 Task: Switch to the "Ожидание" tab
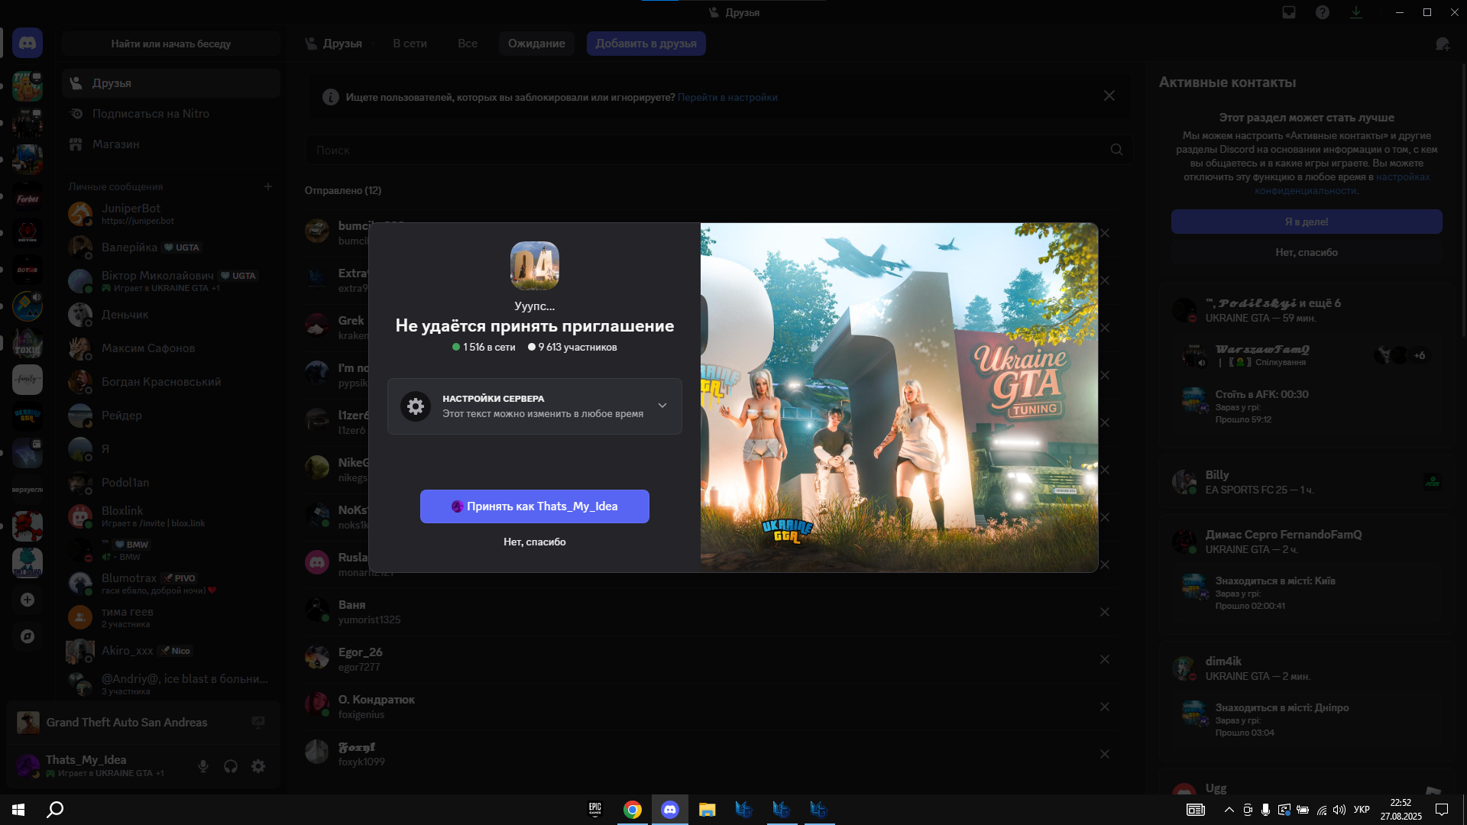tap(536, 44)
